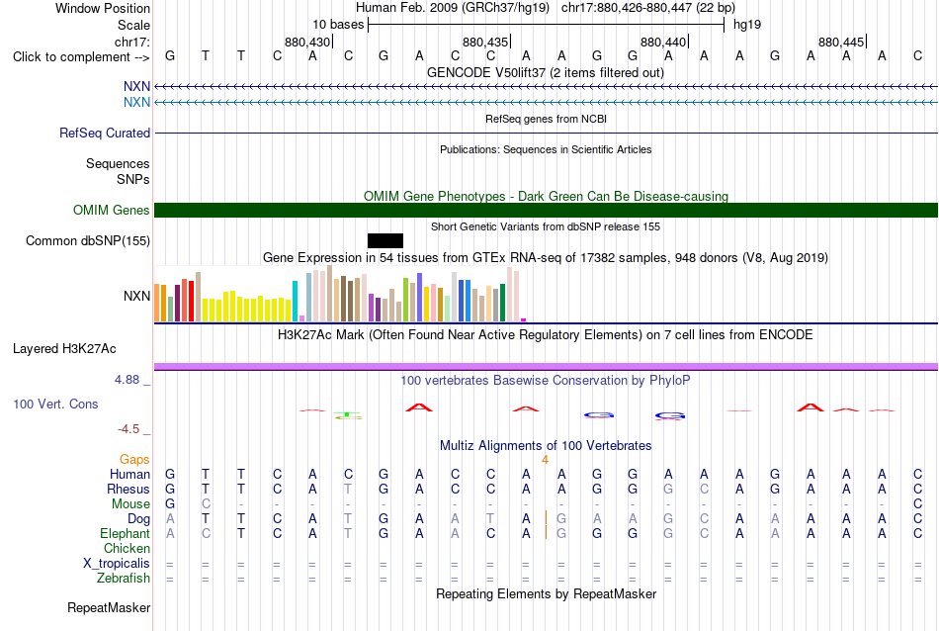The width and height of the screenshot is (939, 631).
Task: Select the Rhesus alignment row label
Action: (x=128, y=489)
